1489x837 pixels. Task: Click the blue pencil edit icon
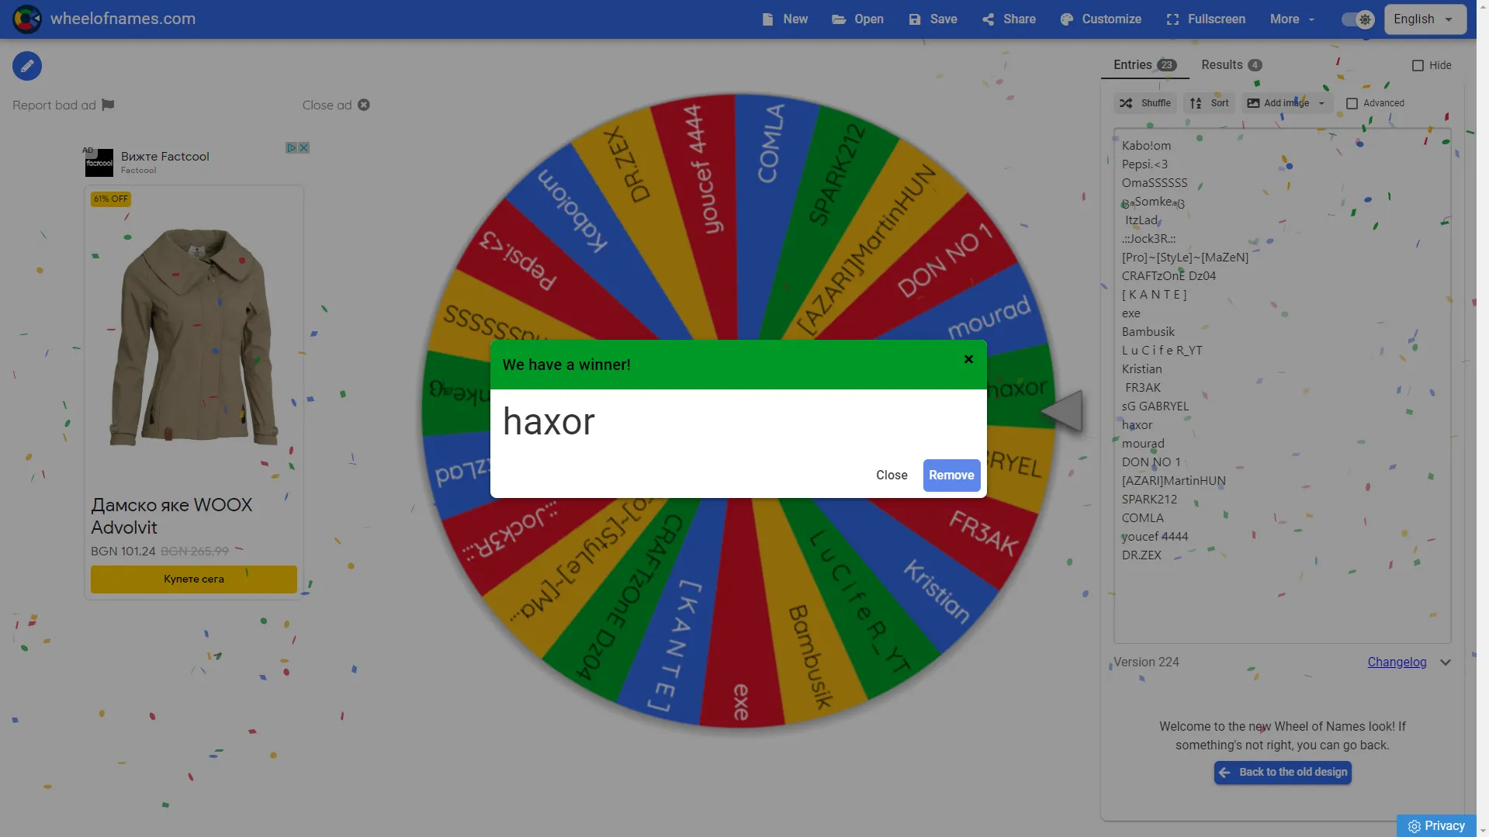[27, 66]
